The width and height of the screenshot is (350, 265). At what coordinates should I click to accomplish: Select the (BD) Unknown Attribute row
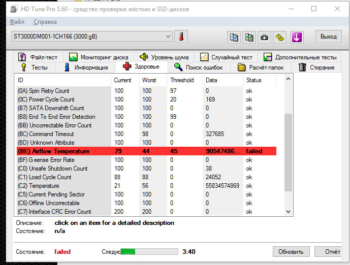tap(146, 143)
